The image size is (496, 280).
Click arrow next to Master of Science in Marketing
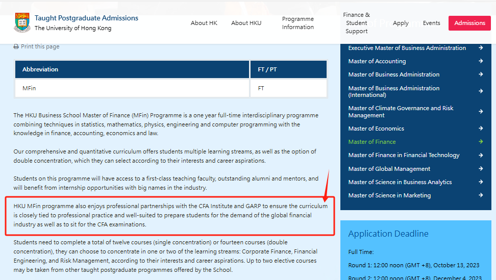click(481, 195)
